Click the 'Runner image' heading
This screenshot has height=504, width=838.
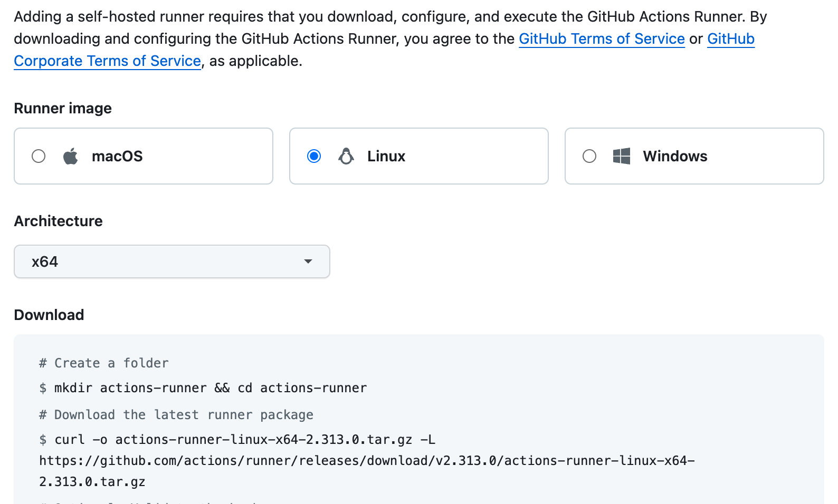tap(63, 108)
